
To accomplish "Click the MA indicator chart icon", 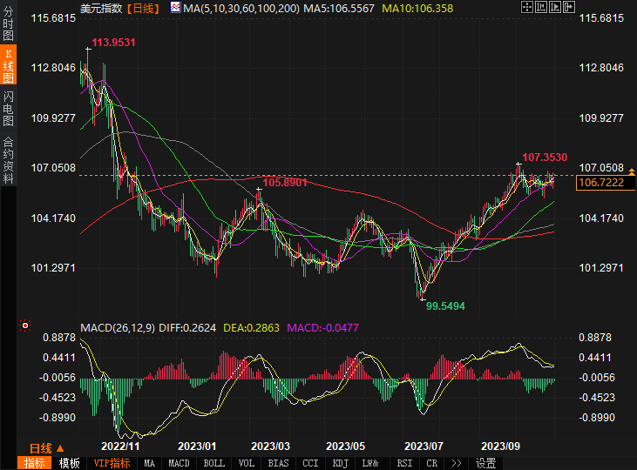I will point(175,8).
